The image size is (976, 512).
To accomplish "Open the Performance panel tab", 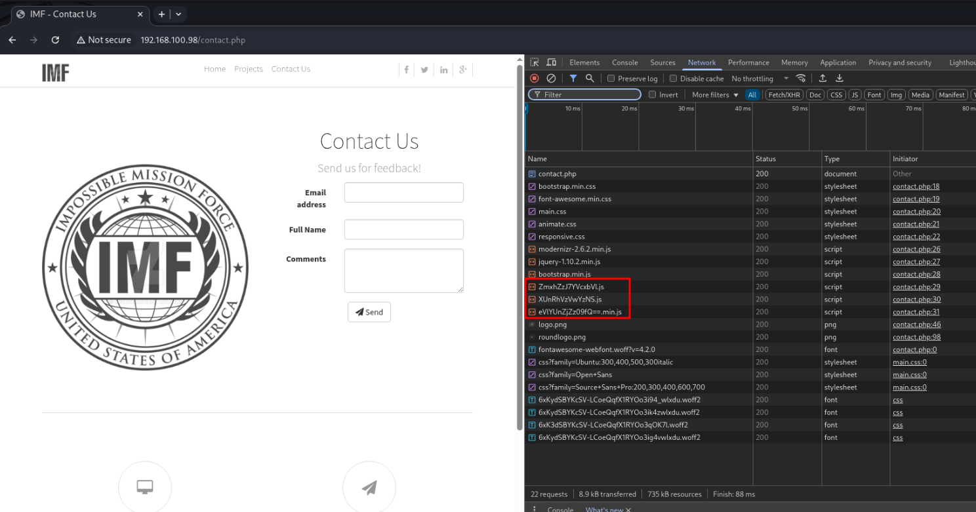I will point(748,62).
